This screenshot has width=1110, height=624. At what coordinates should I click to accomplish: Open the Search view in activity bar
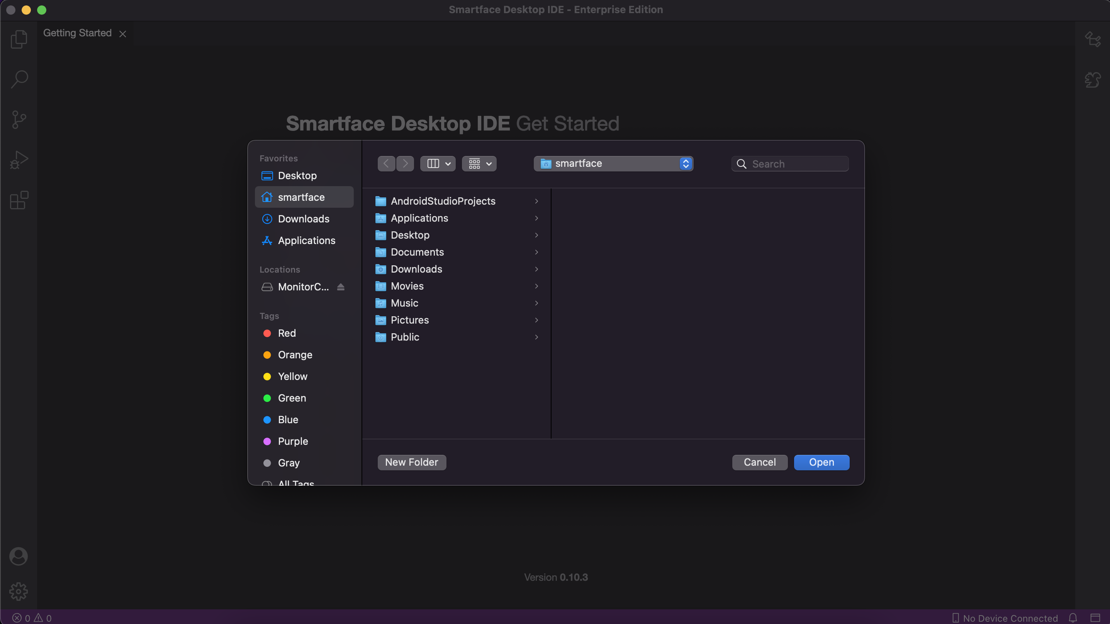(x=19, y=79)
